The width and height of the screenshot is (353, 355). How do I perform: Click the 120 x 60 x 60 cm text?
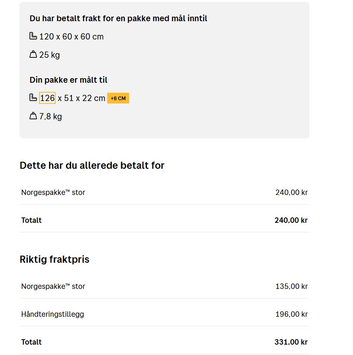[71, 37]
